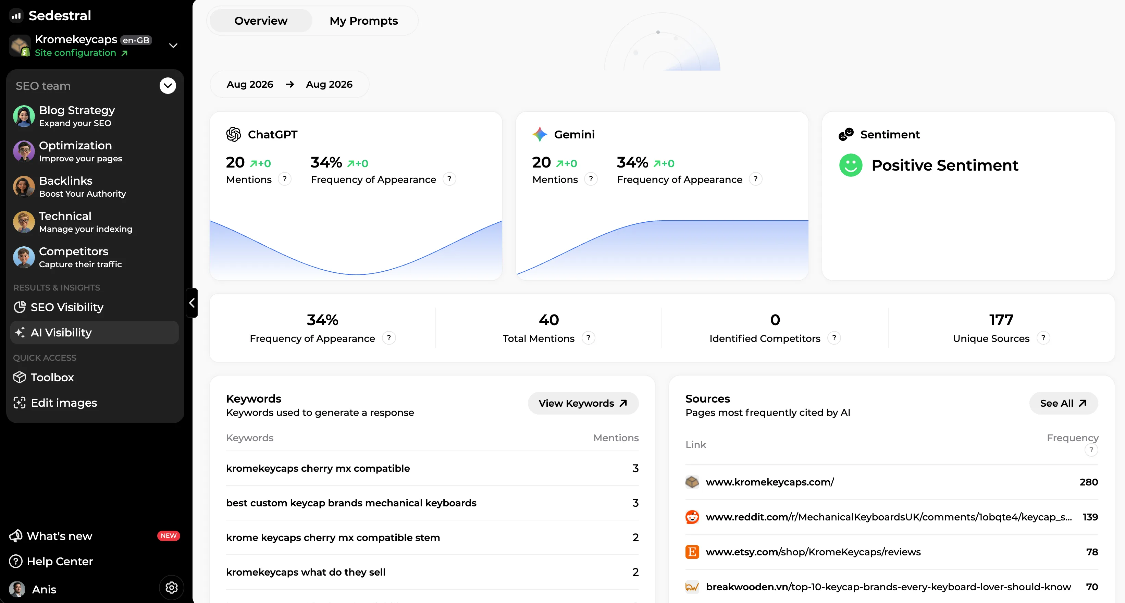Open reddit MechanicalKeyboardsUK source link

pyautogui.click(x=889, y=517)
